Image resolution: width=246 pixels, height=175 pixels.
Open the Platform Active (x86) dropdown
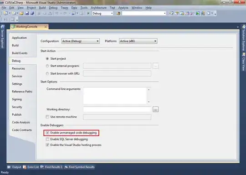click(138, 41)
